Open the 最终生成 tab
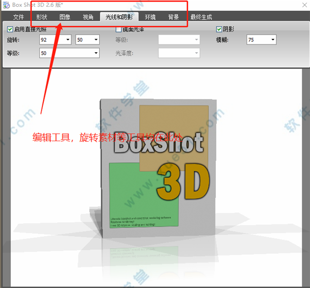The image size is (310, 288). (x=201, y=17)
